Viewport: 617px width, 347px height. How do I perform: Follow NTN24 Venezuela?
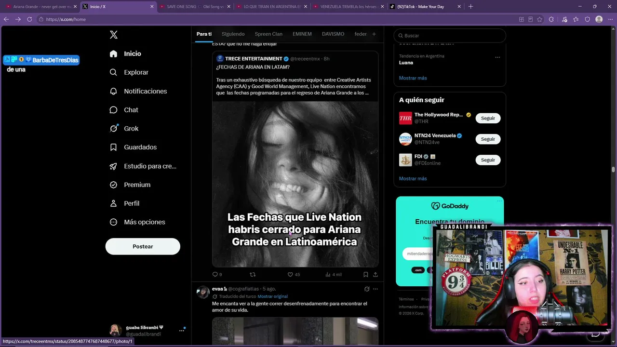[x=488, y=139]
